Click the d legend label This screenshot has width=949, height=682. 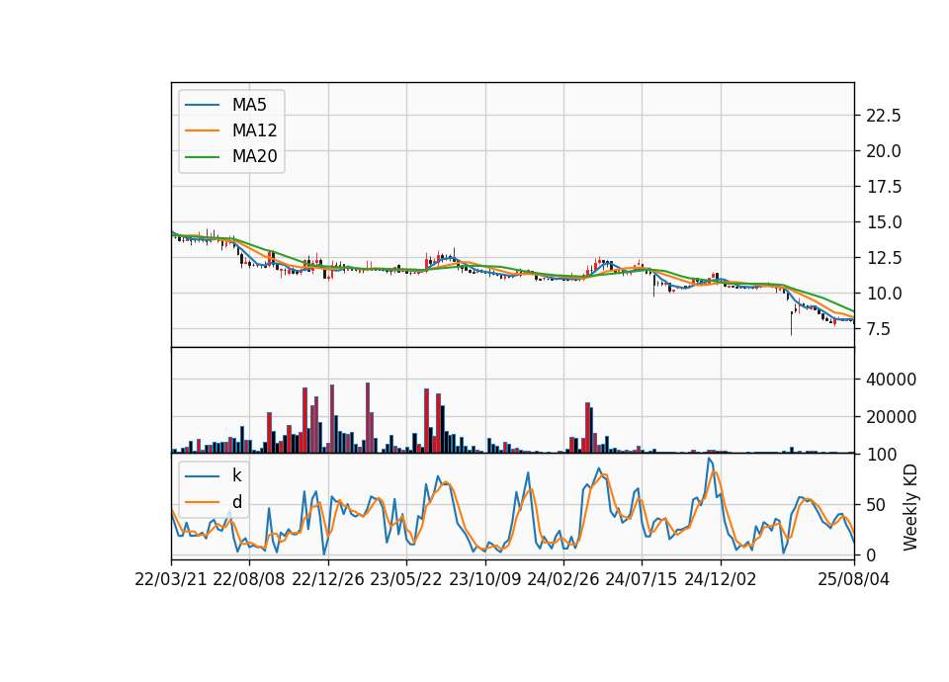point(237,502)
